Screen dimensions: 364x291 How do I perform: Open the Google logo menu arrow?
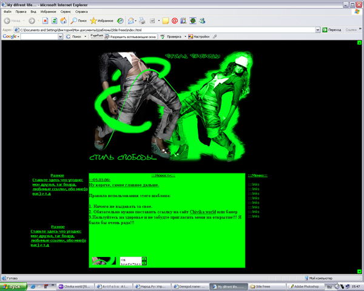(18, 36)
